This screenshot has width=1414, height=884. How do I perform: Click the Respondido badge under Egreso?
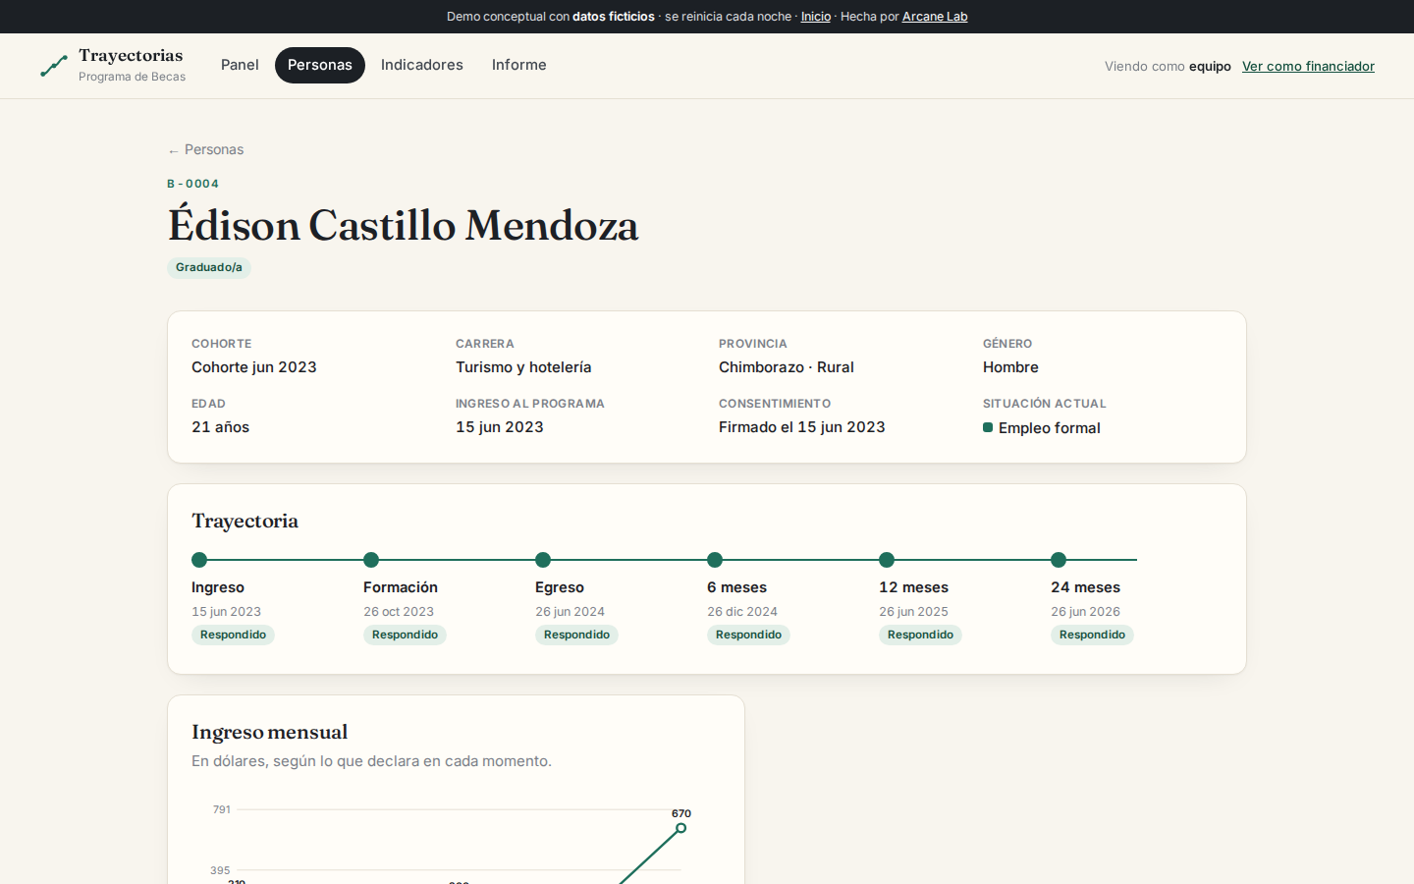(x=576, y=635)
